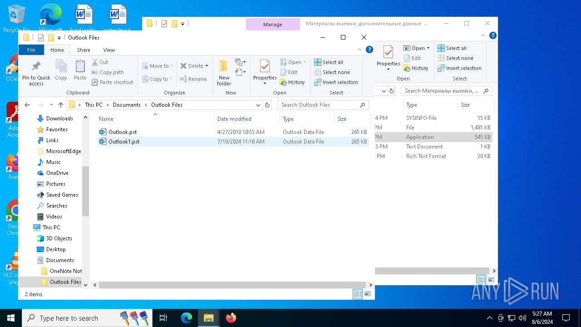Expand the Open dropdown in Outlook Files ribbon
This screenshot has width=581, height=327.
pos(305,62)
